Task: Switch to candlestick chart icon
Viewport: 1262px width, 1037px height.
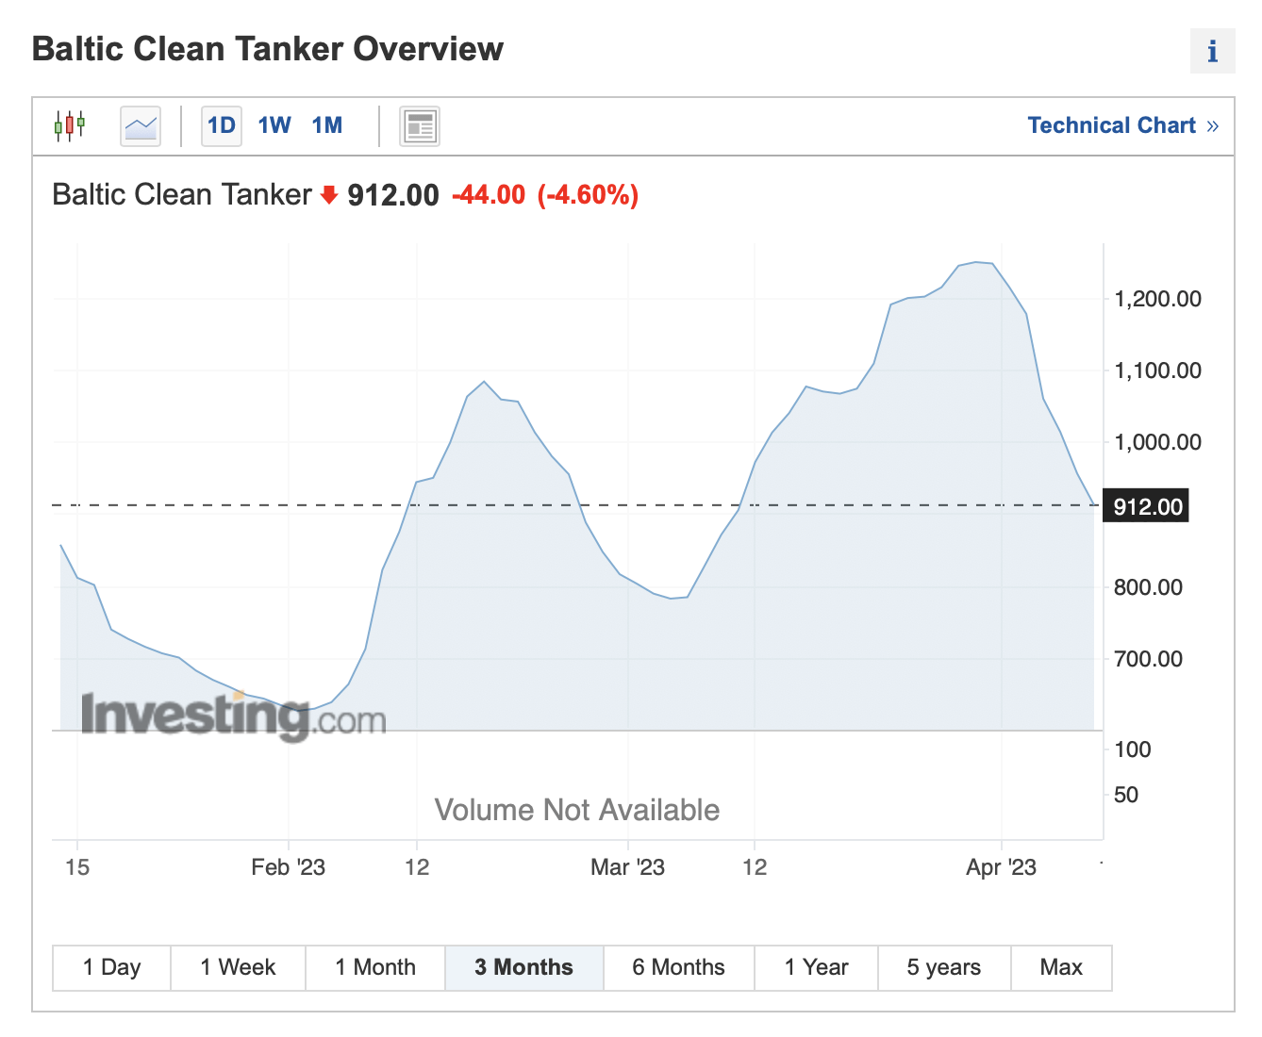Action: coord(70,125)
